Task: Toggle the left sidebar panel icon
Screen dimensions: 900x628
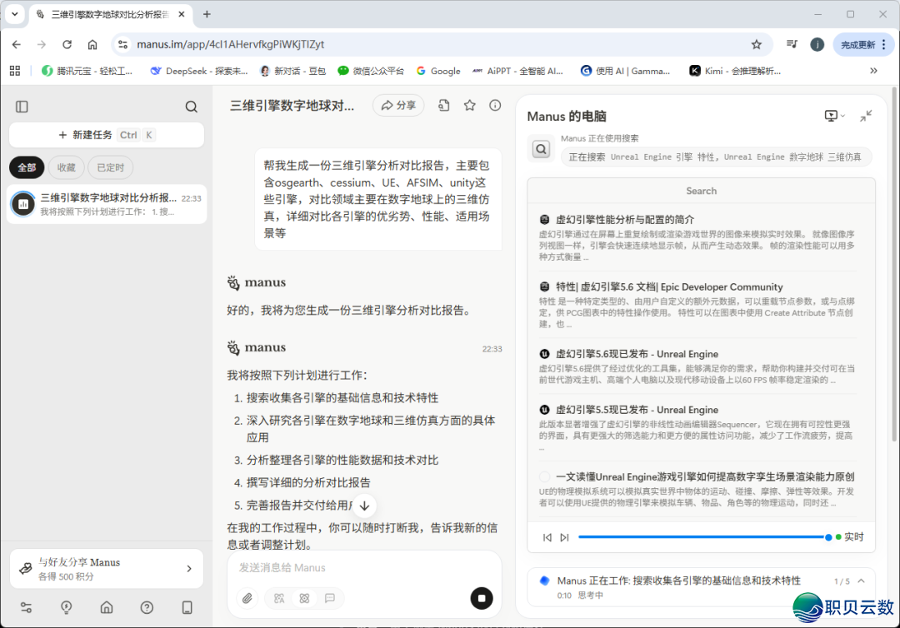Action: [22, 107]
